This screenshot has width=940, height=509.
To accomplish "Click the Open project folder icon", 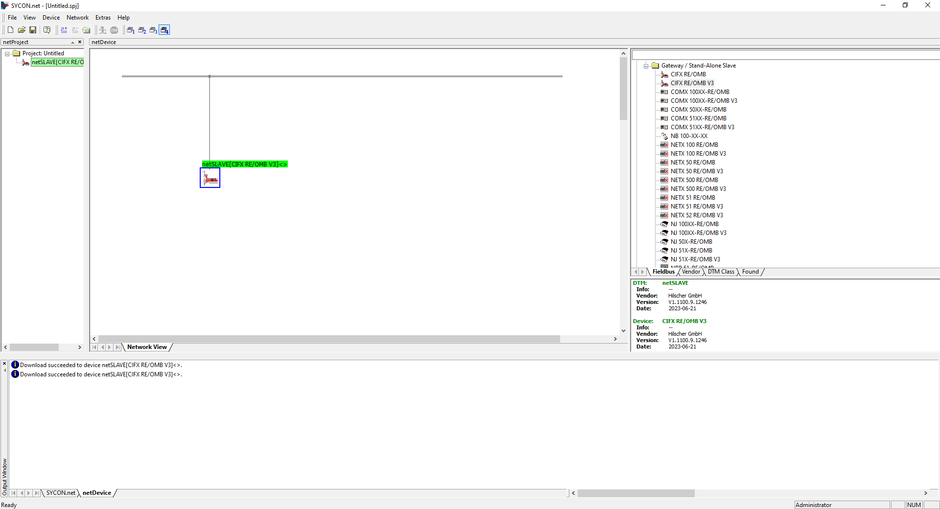I will pos(22,30).
